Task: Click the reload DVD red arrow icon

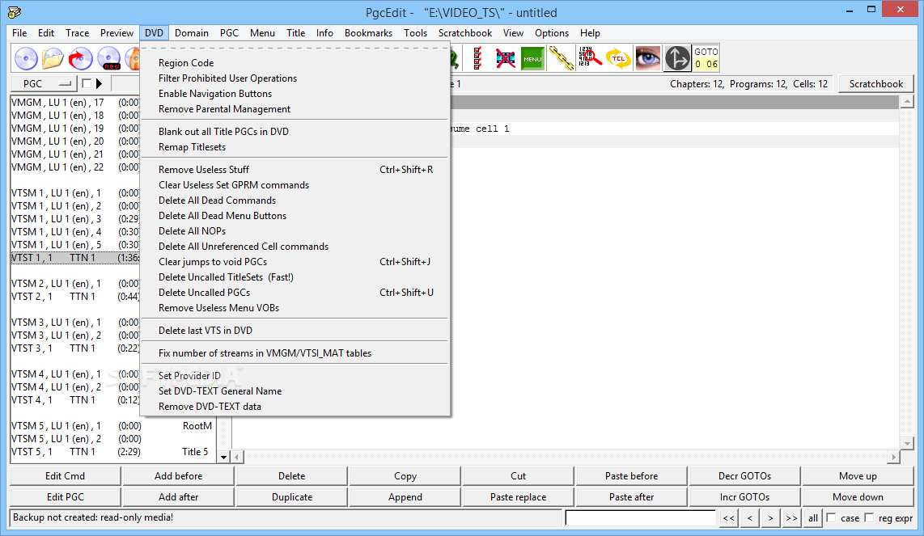Action: (81, 58)
